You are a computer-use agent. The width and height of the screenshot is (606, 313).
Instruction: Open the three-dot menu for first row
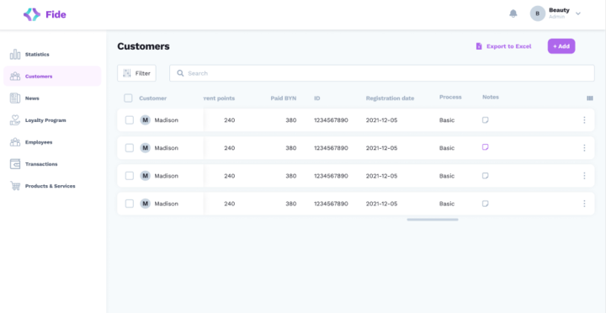point(584,120)
